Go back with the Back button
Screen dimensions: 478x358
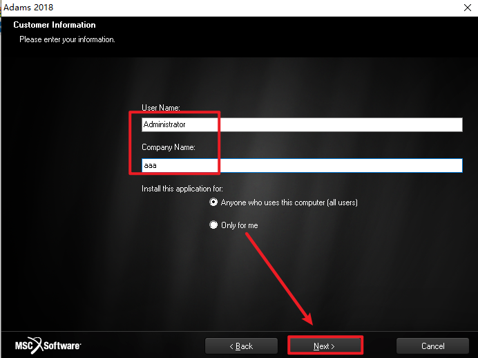click(241, 346)
